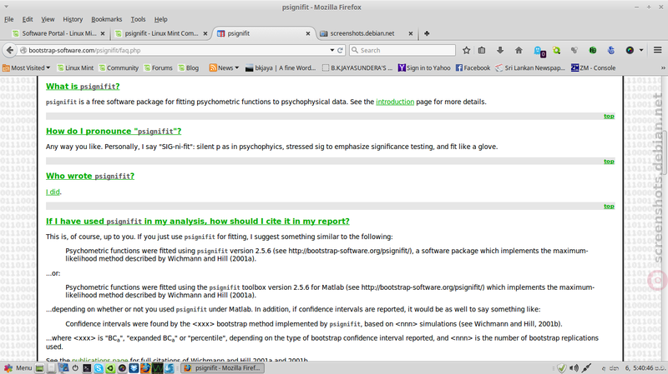Screen dimensions: 668x374
Task: Click the search magnifier icon
Action: point(355,50)
